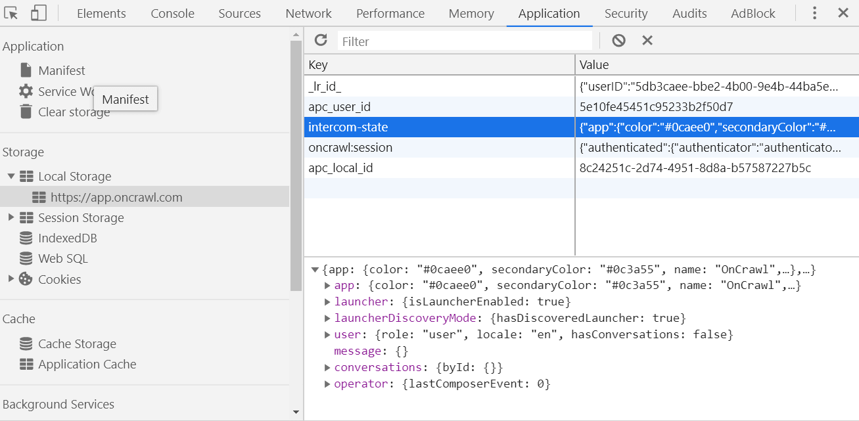Toggle the device toolbar icon
This screenshot has width=859, height=421.
coord(39,13)
